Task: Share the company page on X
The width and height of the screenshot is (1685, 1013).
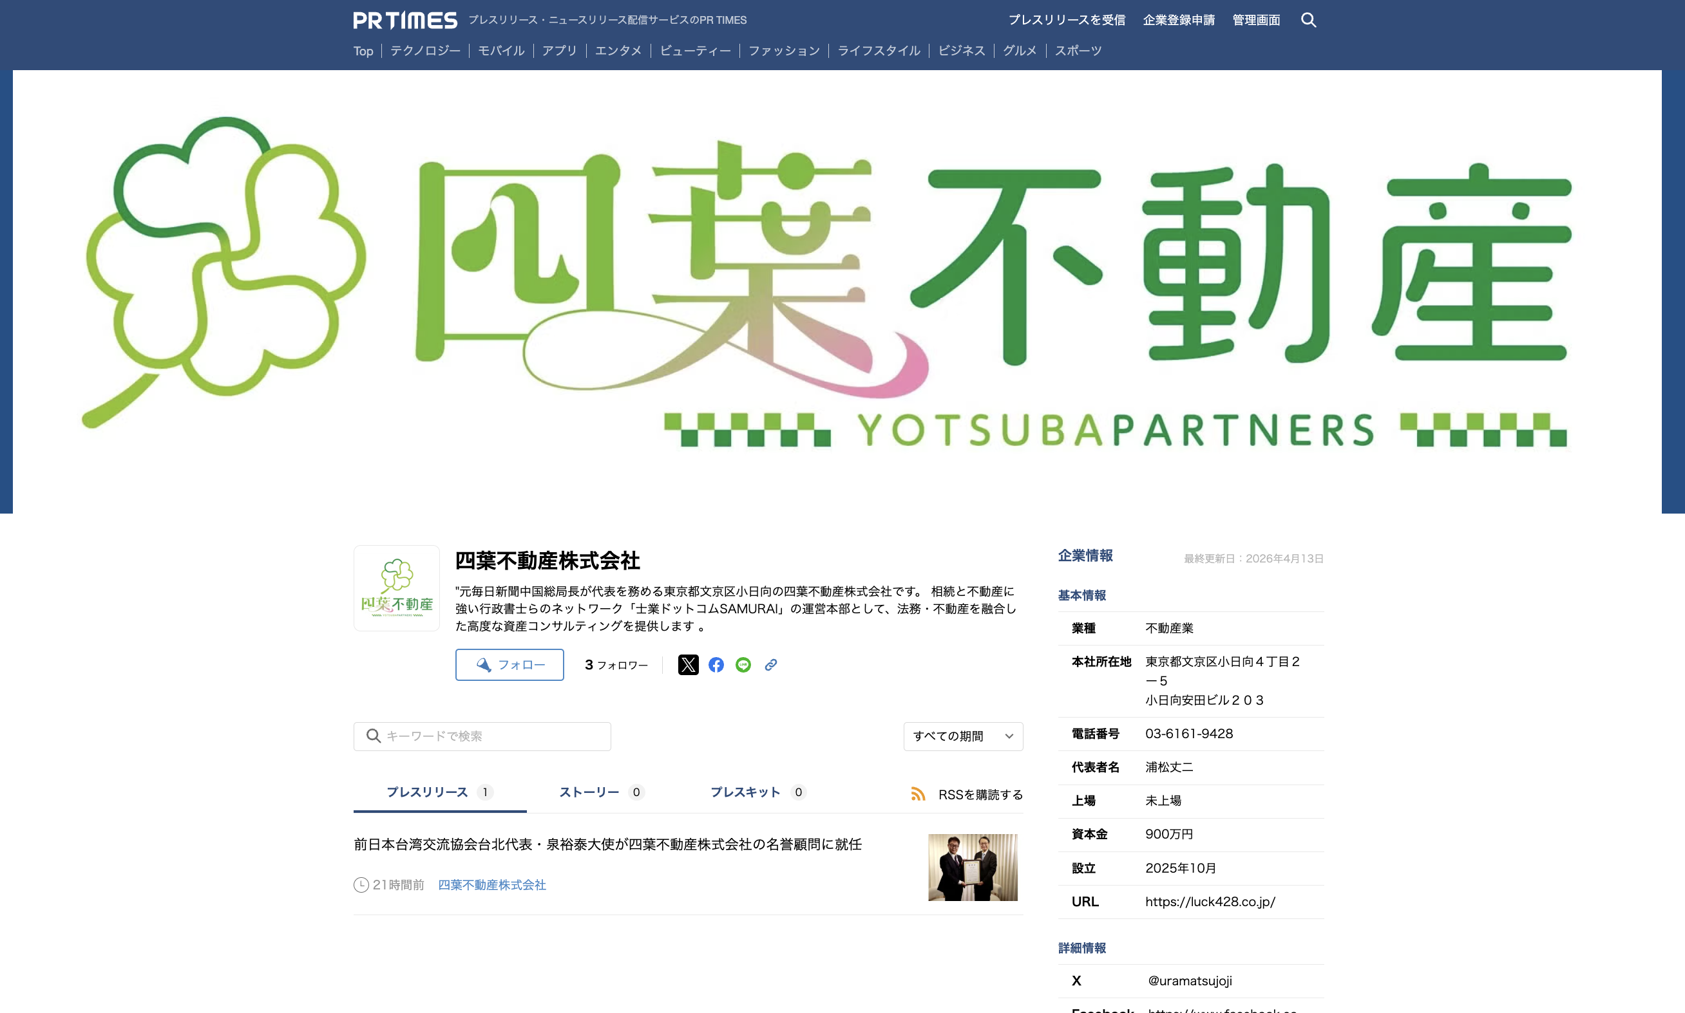Action: pos(689,664)
